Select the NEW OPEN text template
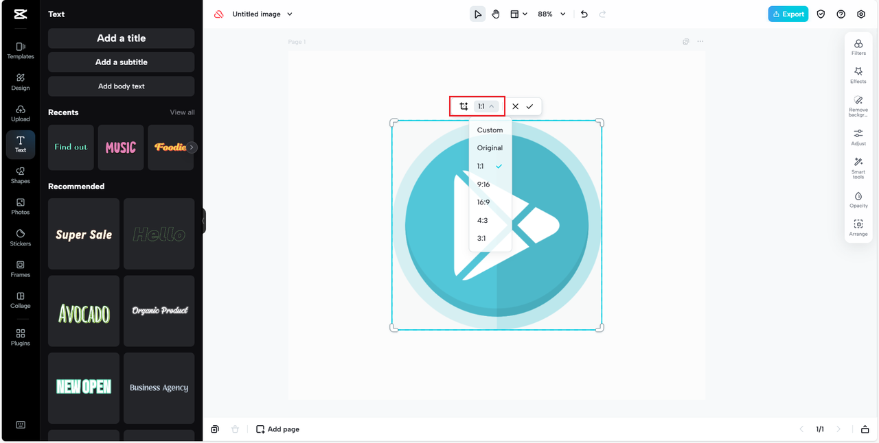 click(x=84, y=388)
